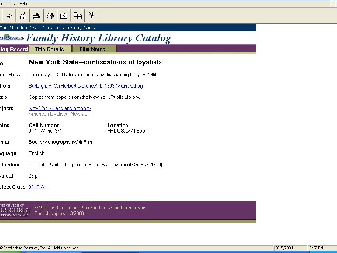Click the Toronto publication information text

pyautogui.click(x=95, y=164)
